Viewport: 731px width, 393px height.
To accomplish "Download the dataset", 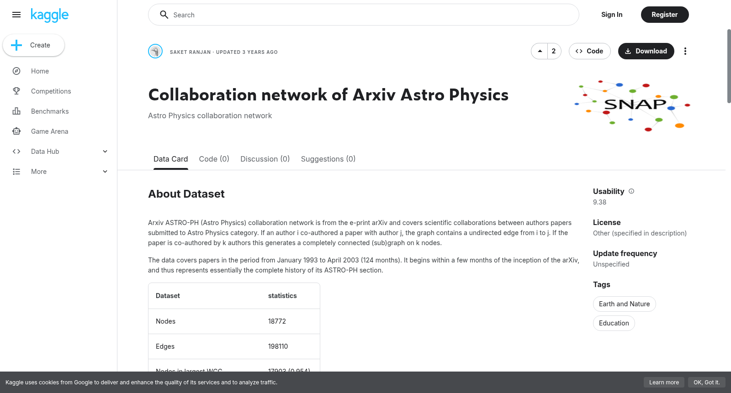I will (646, 51).
